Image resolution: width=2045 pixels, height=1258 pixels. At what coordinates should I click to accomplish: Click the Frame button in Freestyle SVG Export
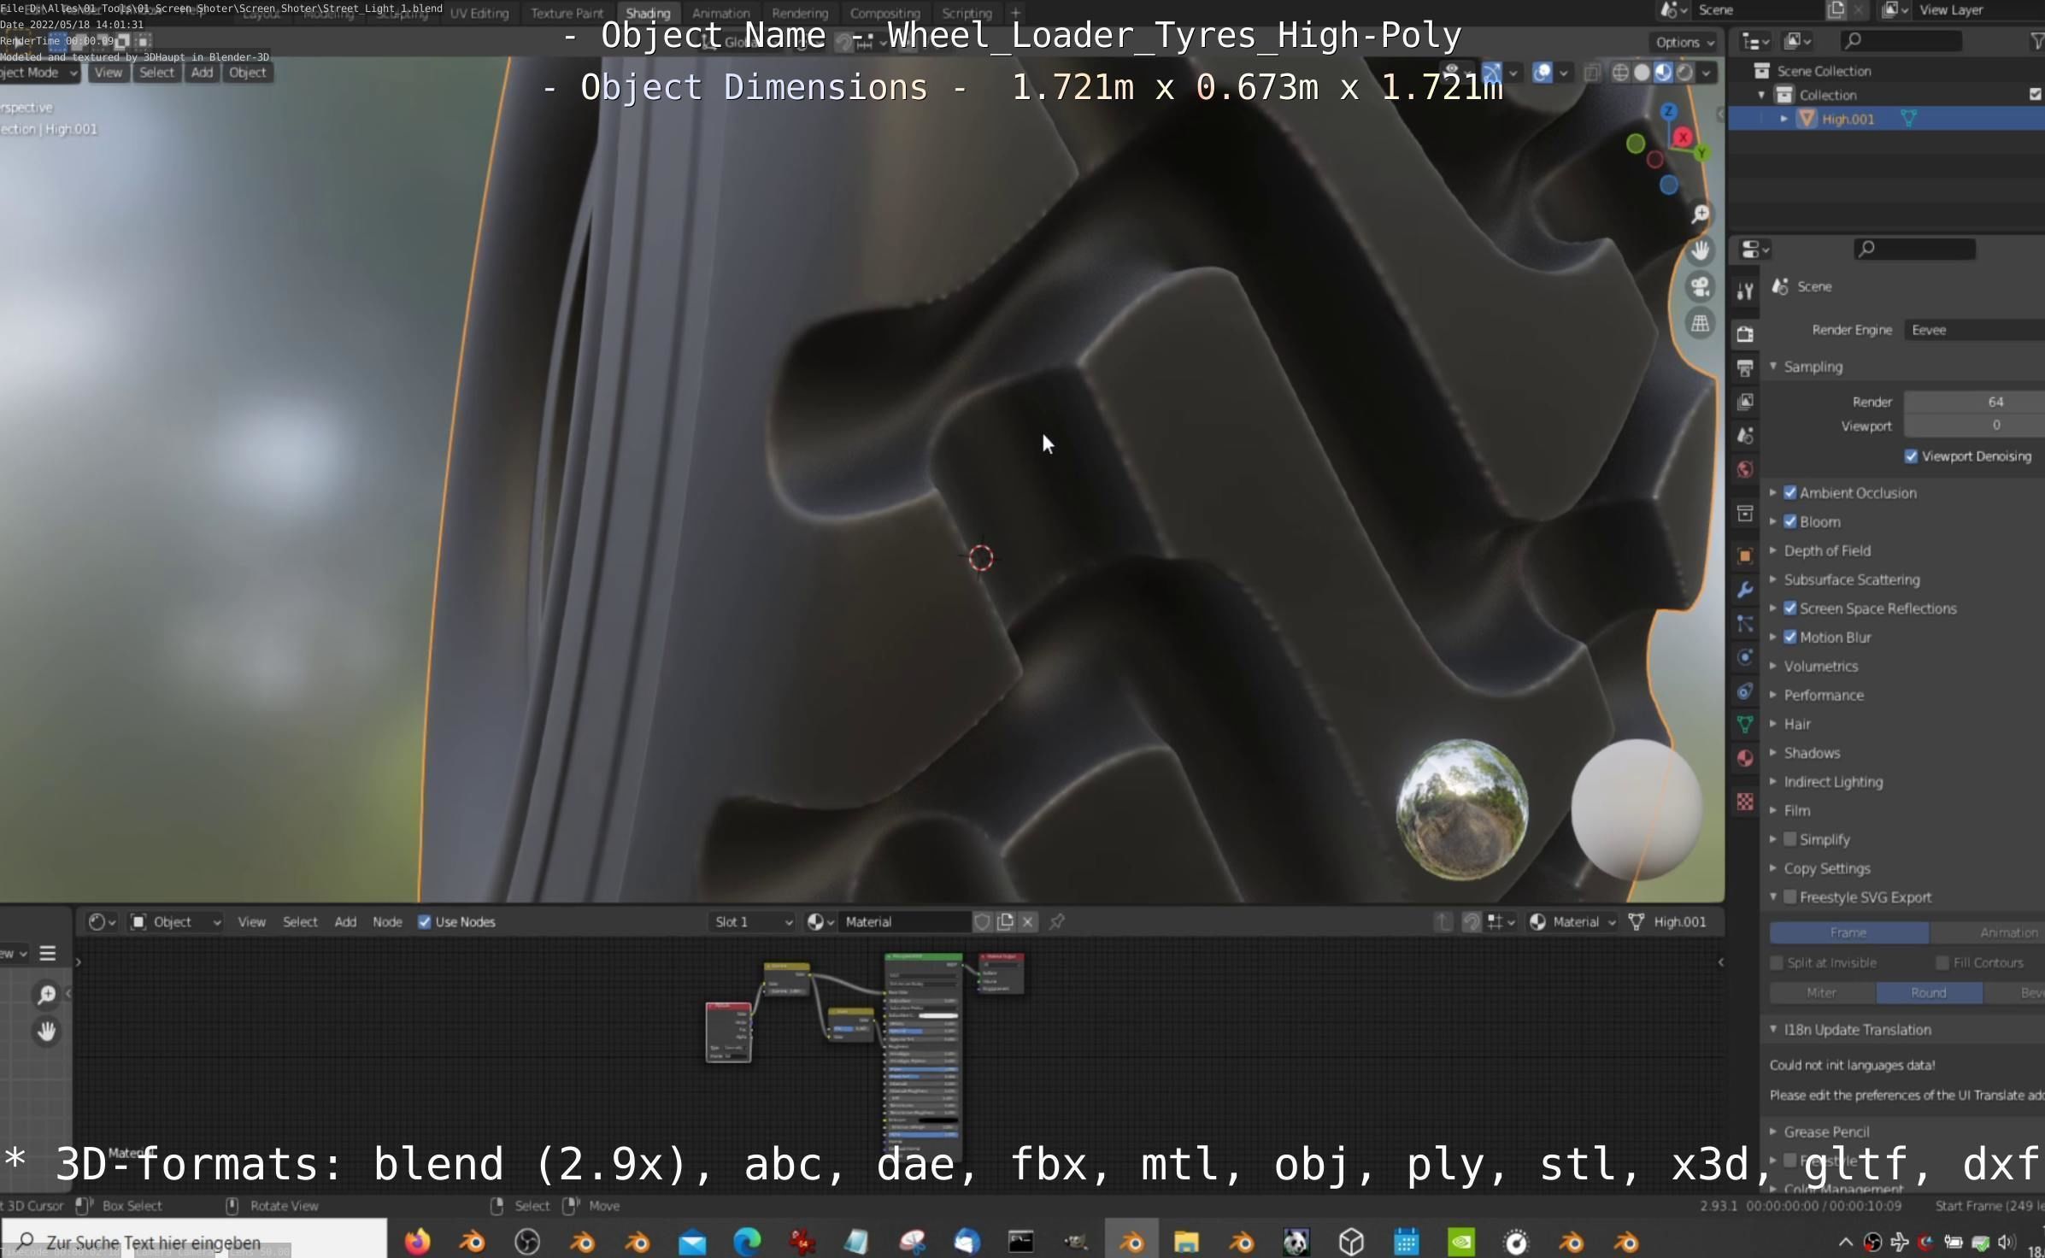pyautogui.click(x=1848, y=932)
